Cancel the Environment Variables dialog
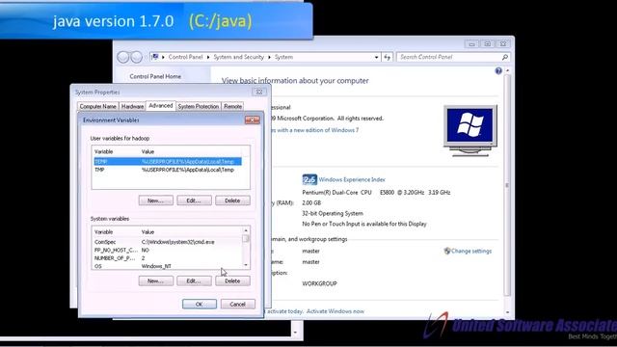Screen dimensions: 617x347 (x=237, y=304)
